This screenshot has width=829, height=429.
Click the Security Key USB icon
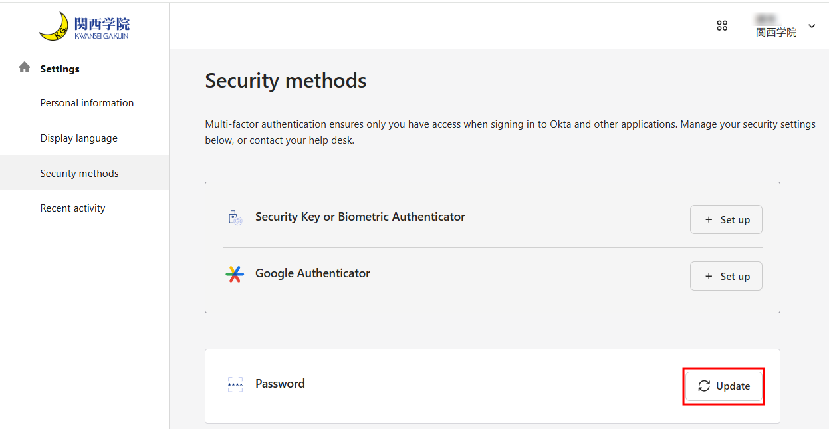[235, 217]
